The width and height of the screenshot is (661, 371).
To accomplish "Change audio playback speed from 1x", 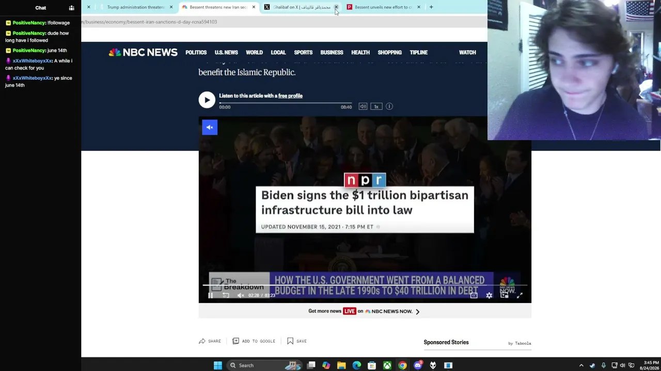I will point(376,107).
